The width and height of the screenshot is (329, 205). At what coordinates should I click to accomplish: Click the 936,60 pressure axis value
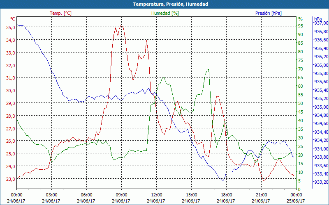click(x=321, y=40)
